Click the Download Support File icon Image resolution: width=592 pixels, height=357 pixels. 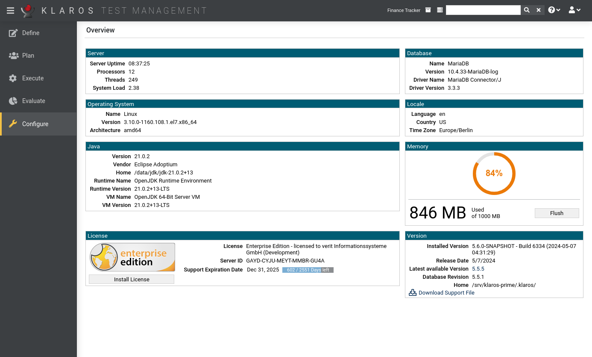click(x=412, y=292)
